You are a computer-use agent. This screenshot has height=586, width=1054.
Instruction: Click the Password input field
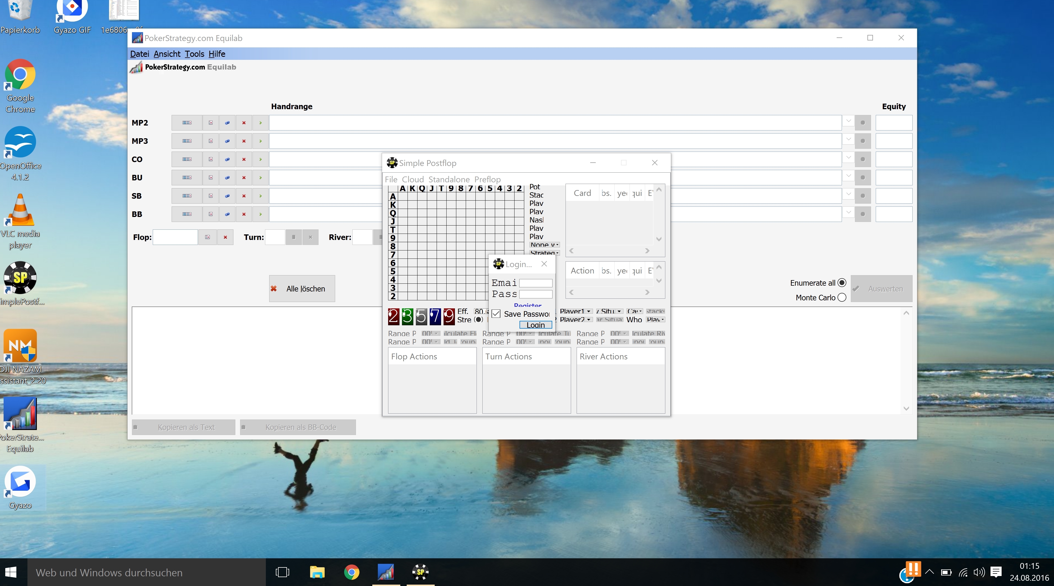[536, 294]
